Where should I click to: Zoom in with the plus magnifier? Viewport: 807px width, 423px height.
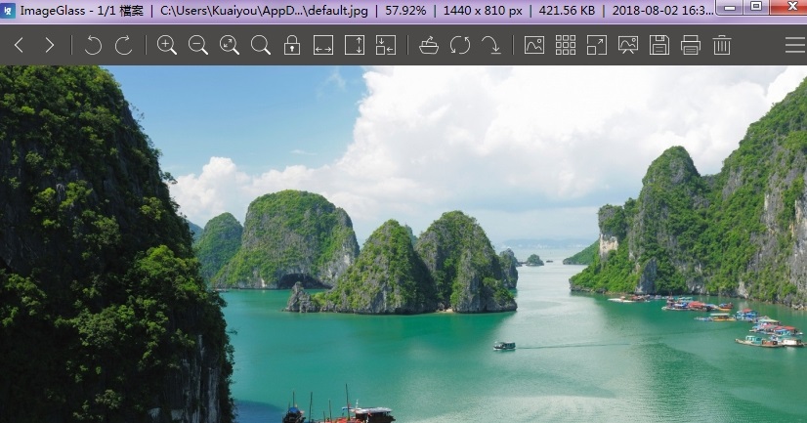(x=167, y=45)
